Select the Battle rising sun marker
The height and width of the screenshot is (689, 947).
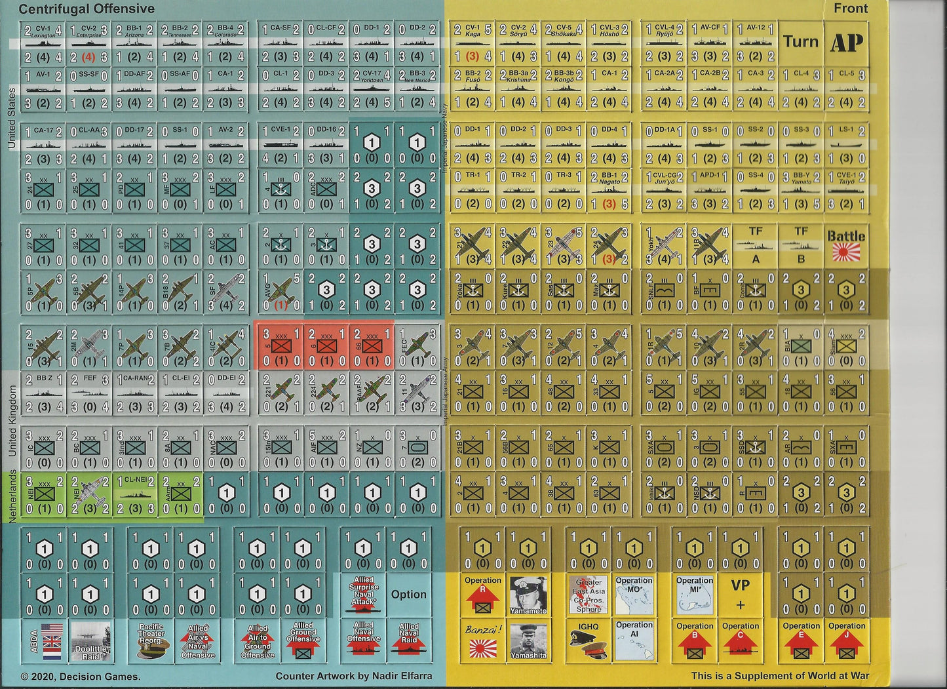[846, 245]
